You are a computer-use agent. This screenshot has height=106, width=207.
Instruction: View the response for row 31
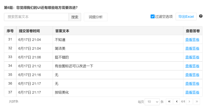[192, 40]
